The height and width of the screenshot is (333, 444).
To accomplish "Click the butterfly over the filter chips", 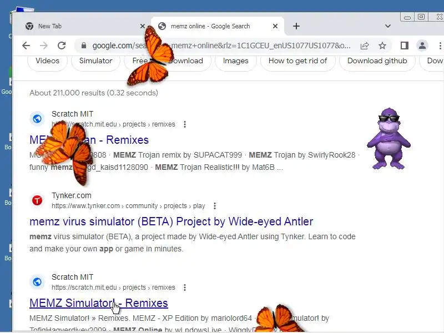I will pos(150,56).
